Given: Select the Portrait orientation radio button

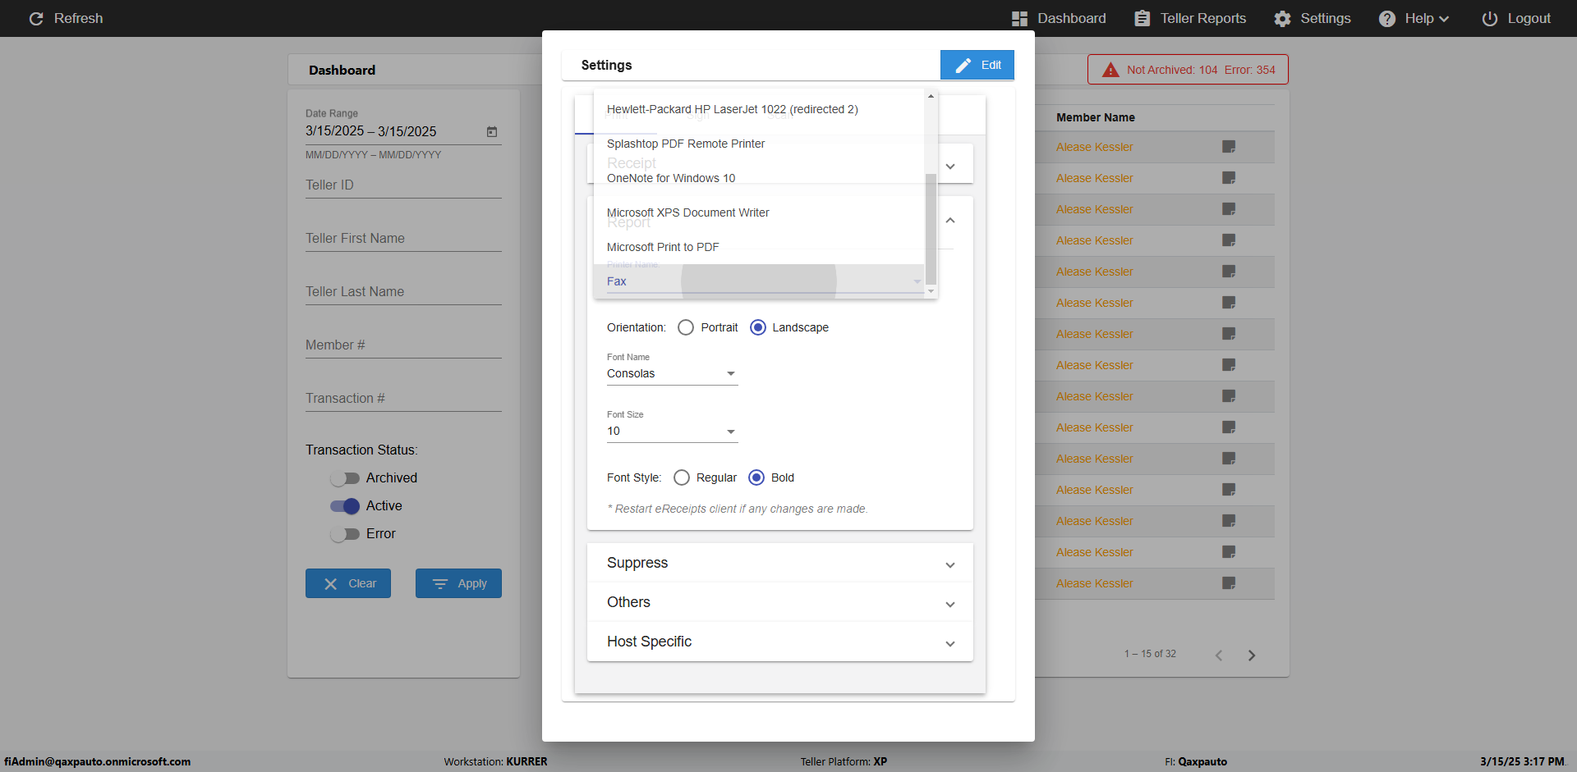Looking at the screenshot, I should (x=686, y=327).
